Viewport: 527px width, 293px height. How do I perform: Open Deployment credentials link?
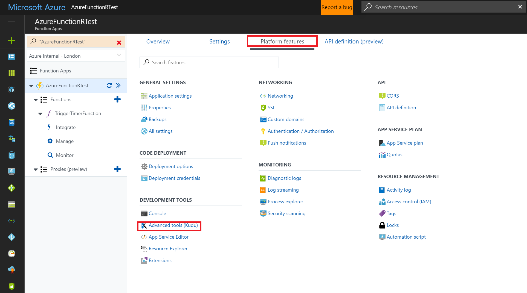pos(174,178)
